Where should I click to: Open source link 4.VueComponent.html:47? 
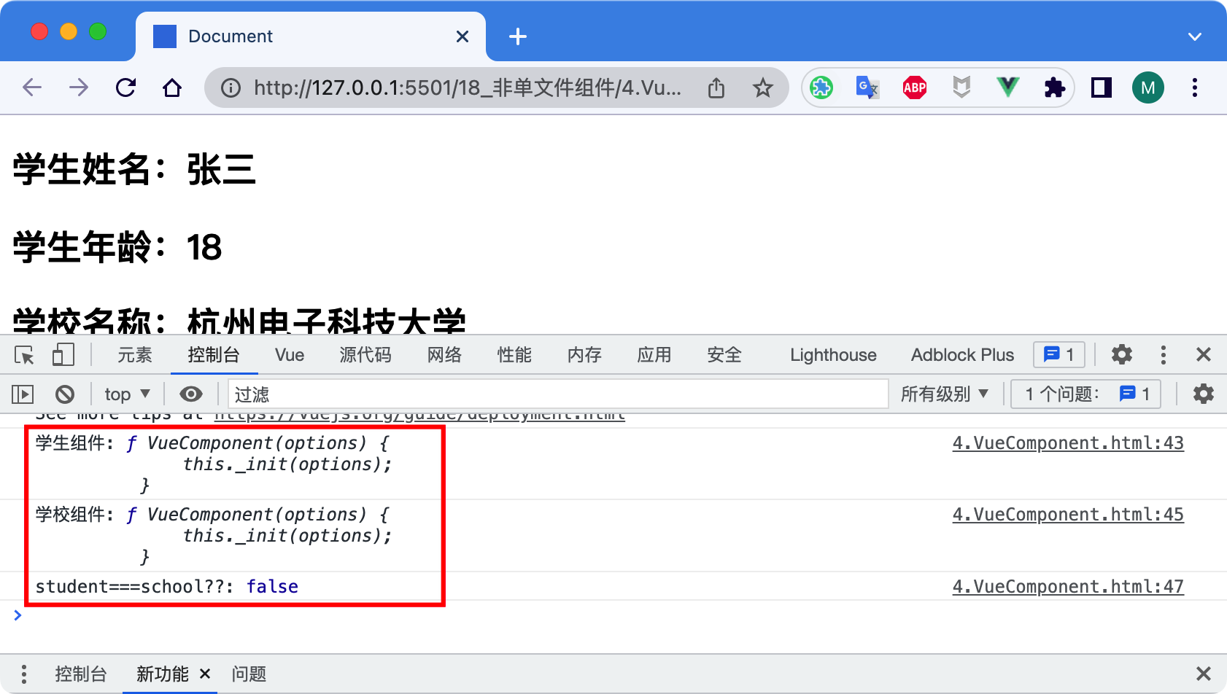(x=1068, y=587)
